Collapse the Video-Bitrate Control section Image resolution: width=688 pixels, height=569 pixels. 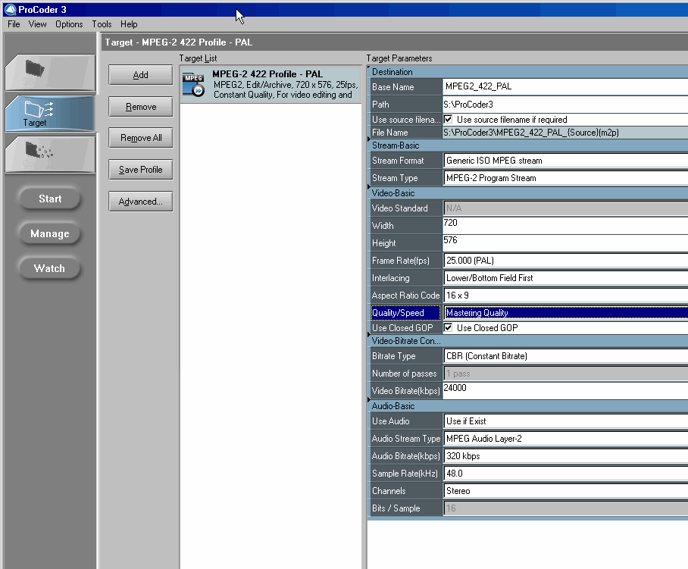pos(369,336)
